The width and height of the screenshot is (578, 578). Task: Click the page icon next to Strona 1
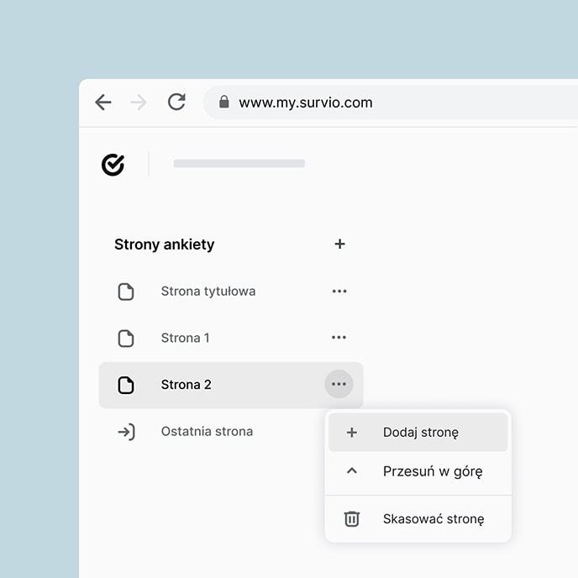(126, 339)
